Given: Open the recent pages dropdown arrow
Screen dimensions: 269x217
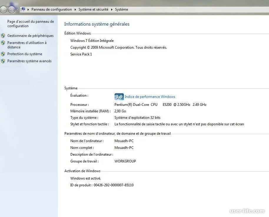Looking at the screenshot, I should [17, 10].
